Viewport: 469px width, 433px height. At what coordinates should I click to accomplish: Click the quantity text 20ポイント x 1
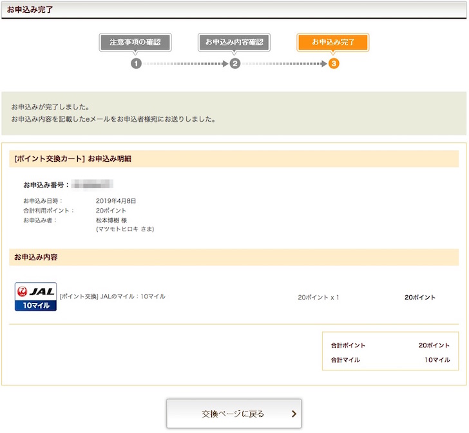318,297
